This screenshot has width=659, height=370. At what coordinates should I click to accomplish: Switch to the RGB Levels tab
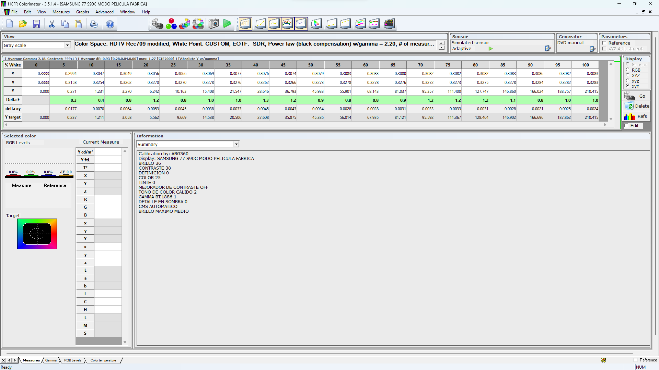[x=73, y=360]
